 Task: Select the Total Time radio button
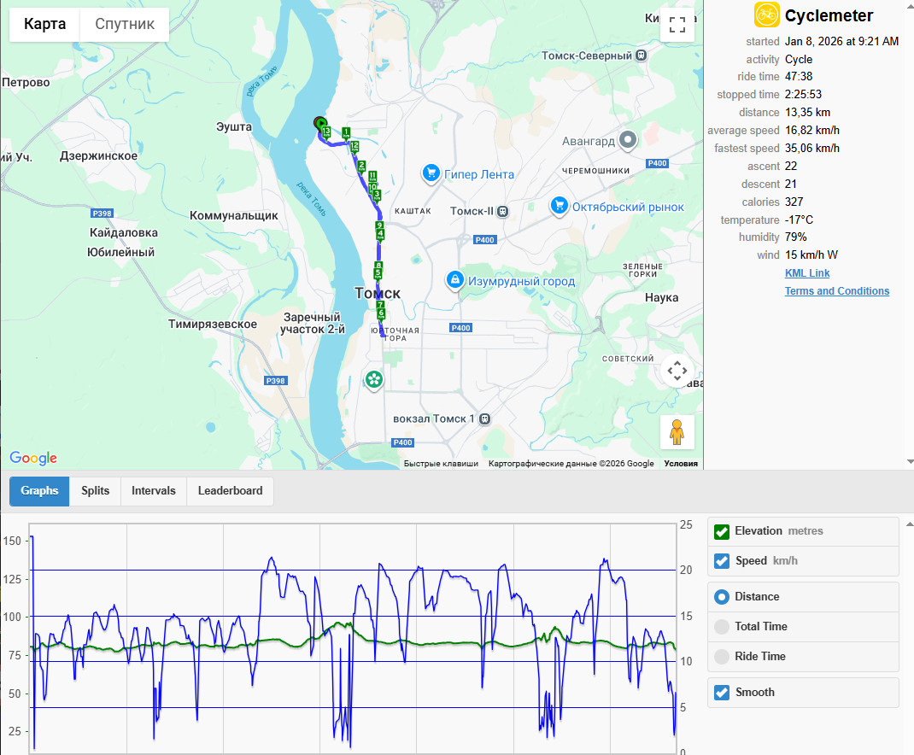(722, 627)
